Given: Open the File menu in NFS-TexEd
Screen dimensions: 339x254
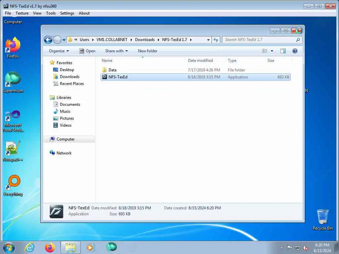Looking at the screenshot, I should pyautogui.click(x=8, y=13).
